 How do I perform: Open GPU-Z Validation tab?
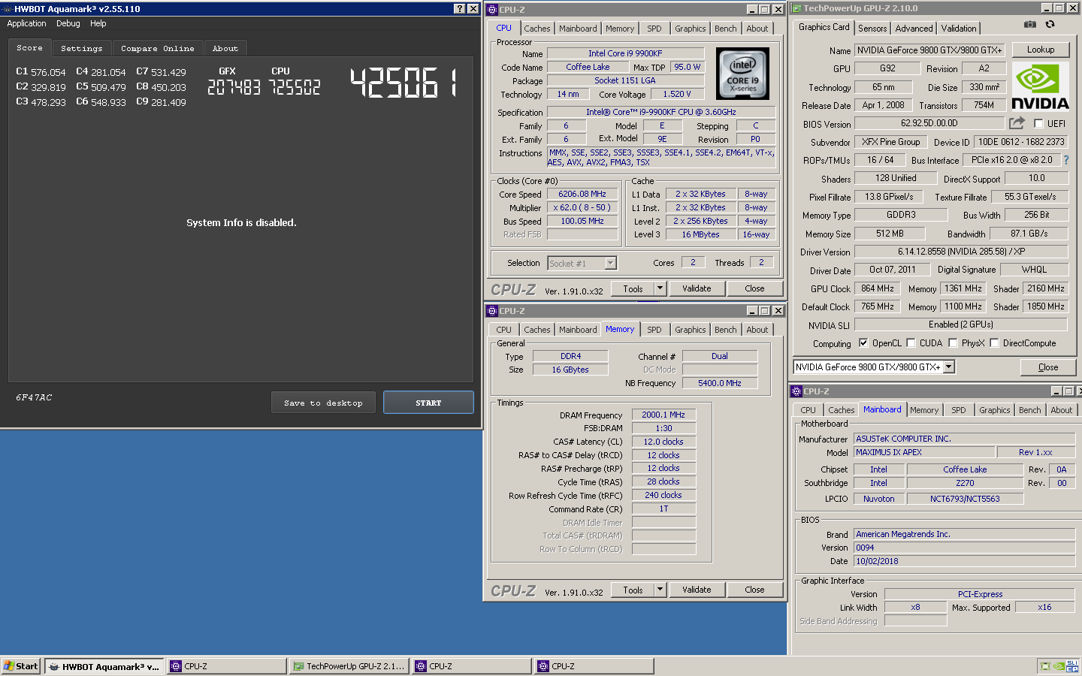(x=959, y=29)
